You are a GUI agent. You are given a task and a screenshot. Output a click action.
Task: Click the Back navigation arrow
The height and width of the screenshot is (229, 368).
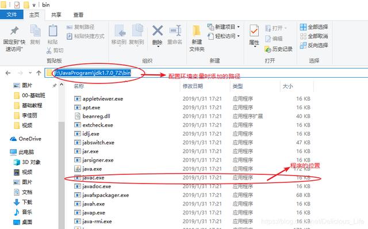8,73
